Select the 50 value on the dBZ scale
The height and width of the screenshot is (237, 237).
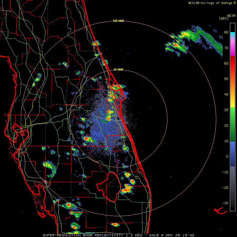226,79
